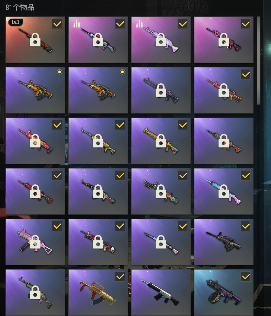The width and height of the screenshot is (271, 316).
Task: Select first orange G36C radio dot
Action: pos(59,72)
